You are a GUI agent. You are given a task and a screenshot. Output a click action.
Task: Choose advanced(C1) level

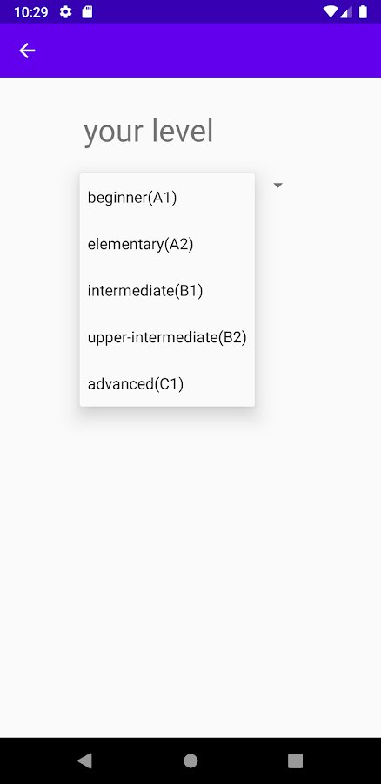(167, 383)
